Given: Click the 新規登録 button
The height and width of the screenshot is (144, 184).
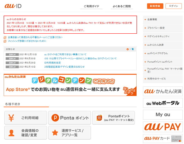Looking at the screenshot, I should pos(155,6).
